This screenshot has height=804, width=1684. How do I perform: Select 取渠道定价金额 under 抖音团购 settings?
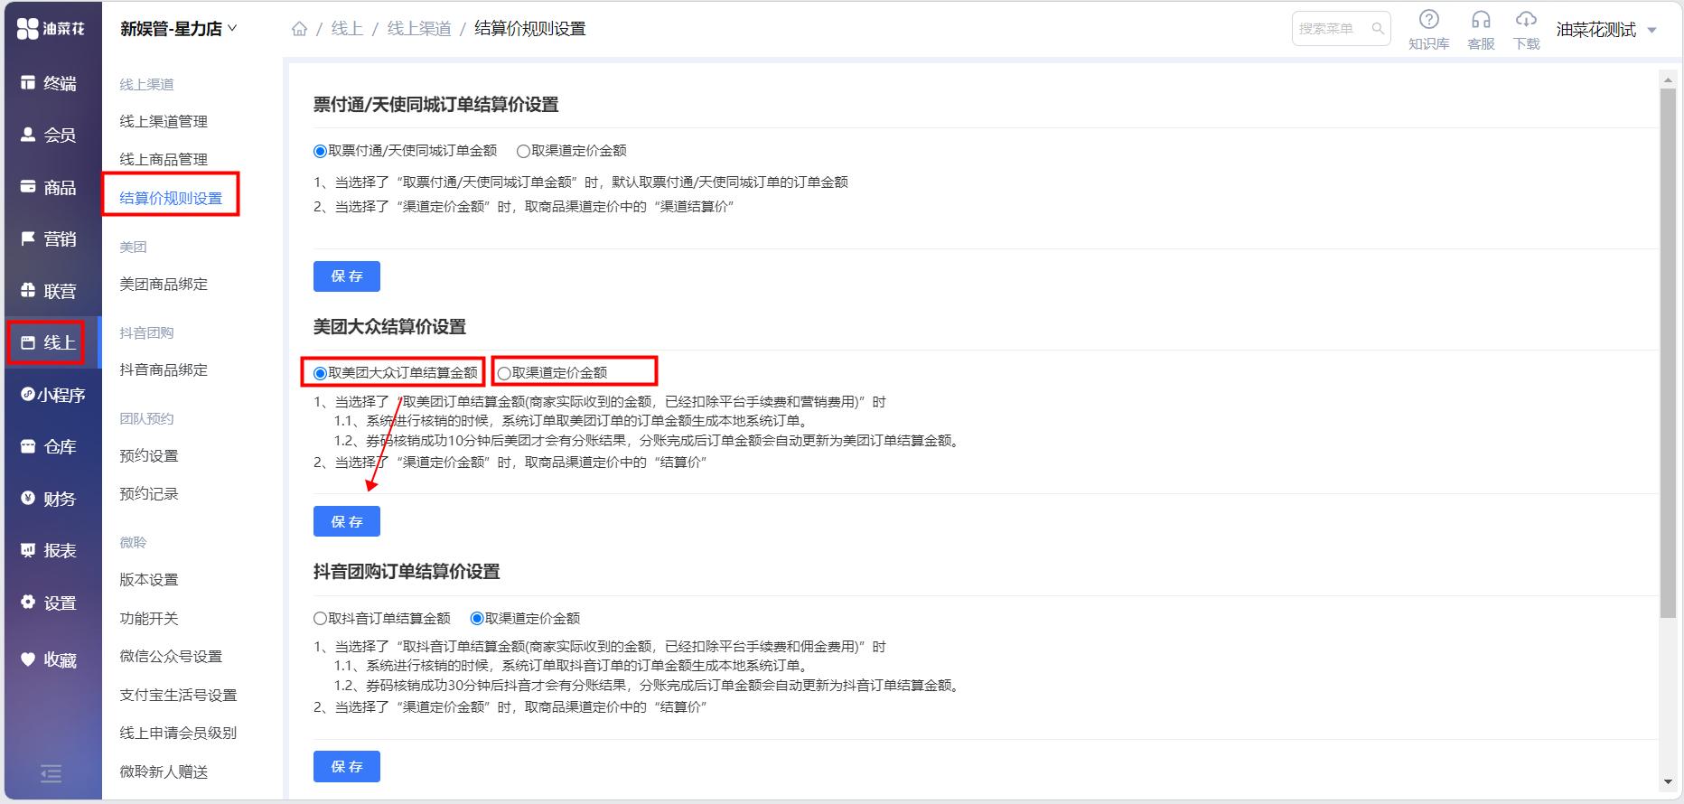[x=477, y=619]
